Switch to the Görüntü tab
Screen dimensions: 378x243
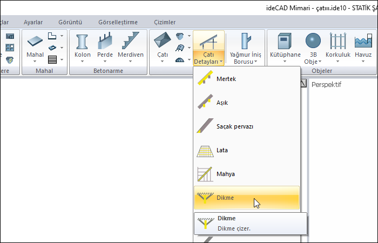[x=70, y=22]
